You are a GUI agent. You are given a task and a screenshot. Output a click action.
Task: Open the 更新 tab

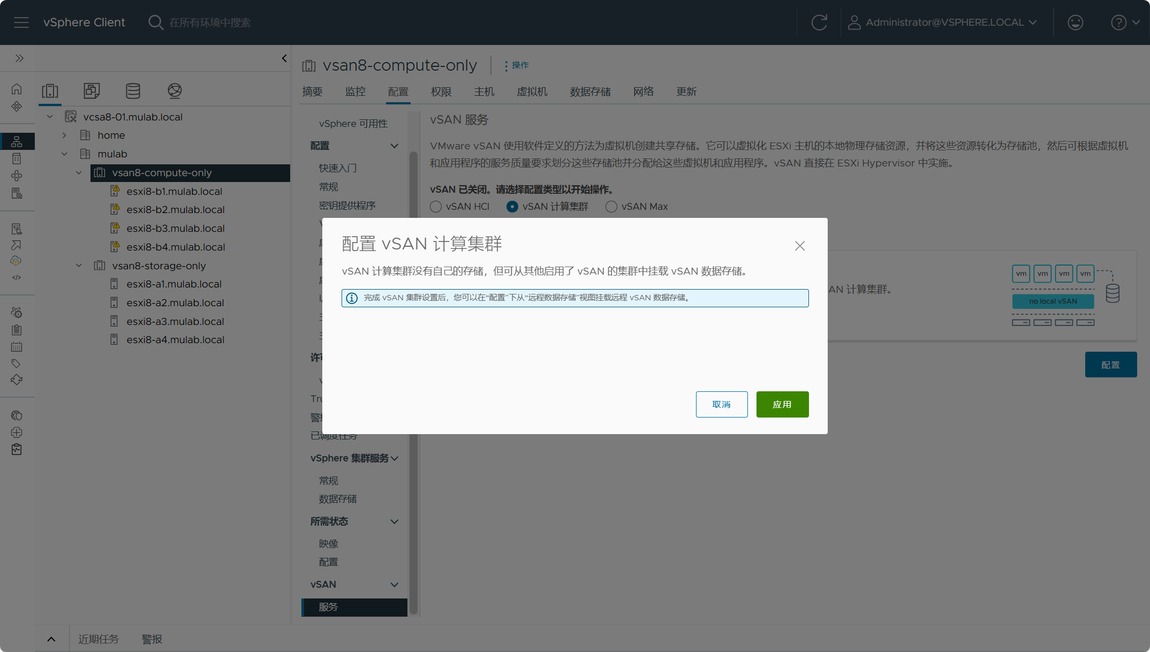pos(686,92)
